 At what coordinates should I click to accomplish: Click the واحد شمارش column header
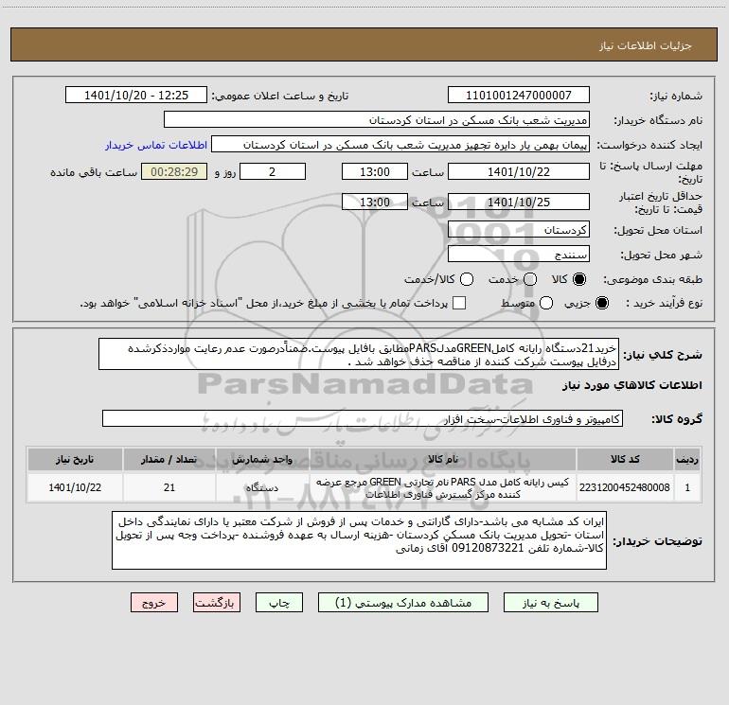pos(262,459)
